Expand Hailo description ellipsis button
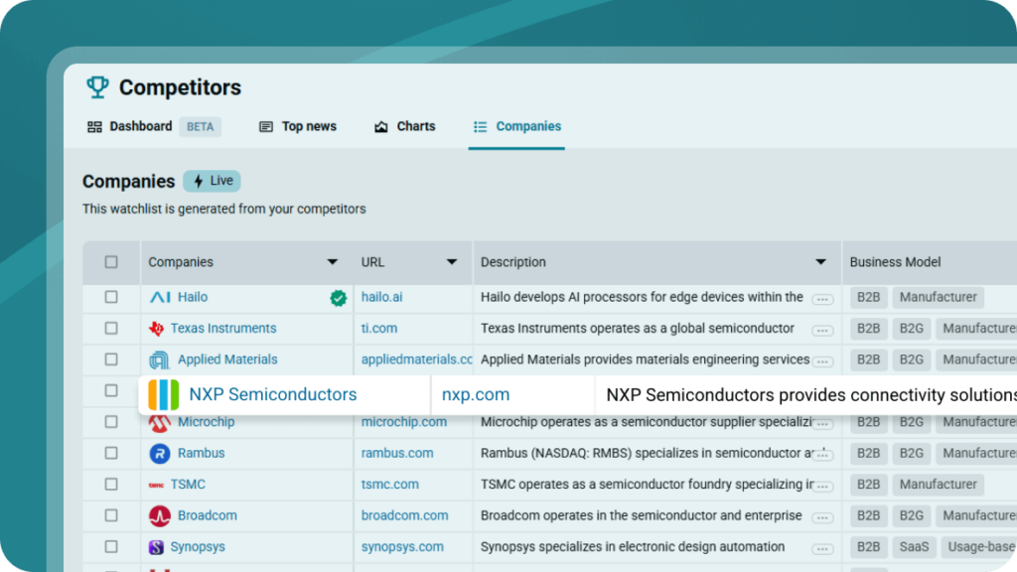Image resolution: width=1017 pixels, height=572 pixels. [822, 299]
